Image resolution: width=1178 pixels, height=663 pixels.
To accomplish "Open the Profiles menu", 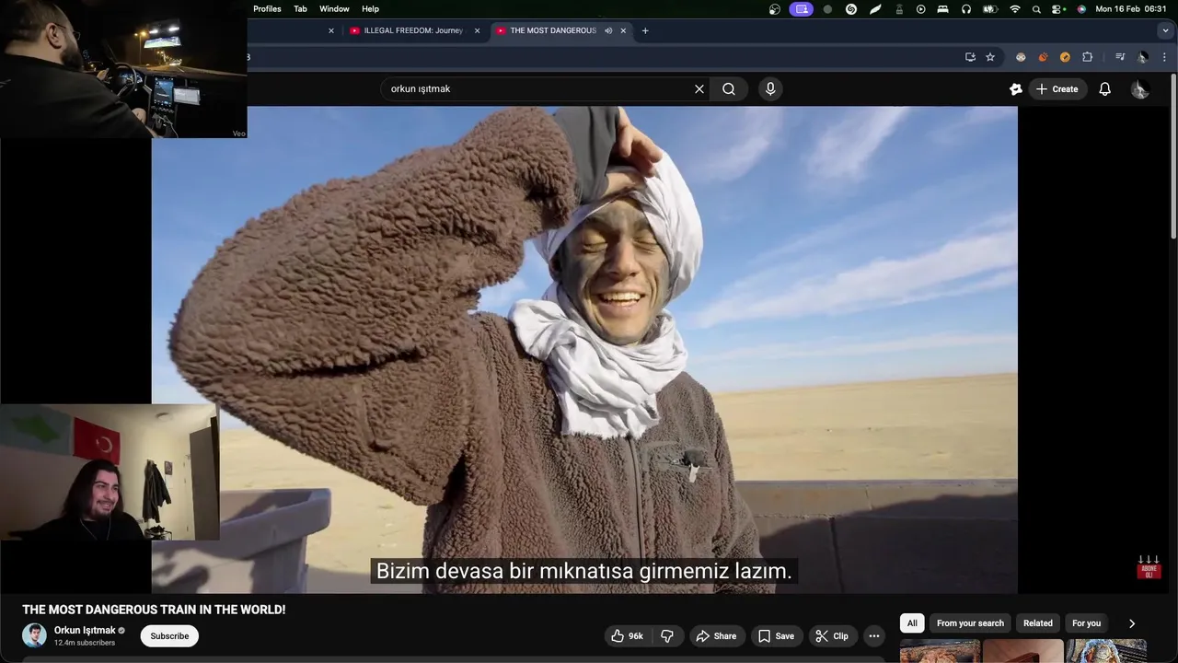I will 267,9.
